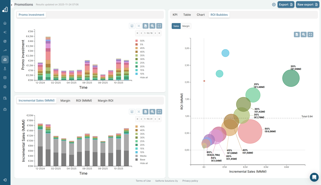Click the flask experiments icon in sidebar
This screenshot has width=321, height=185.
pyautogui.click(x=5, y=69)
